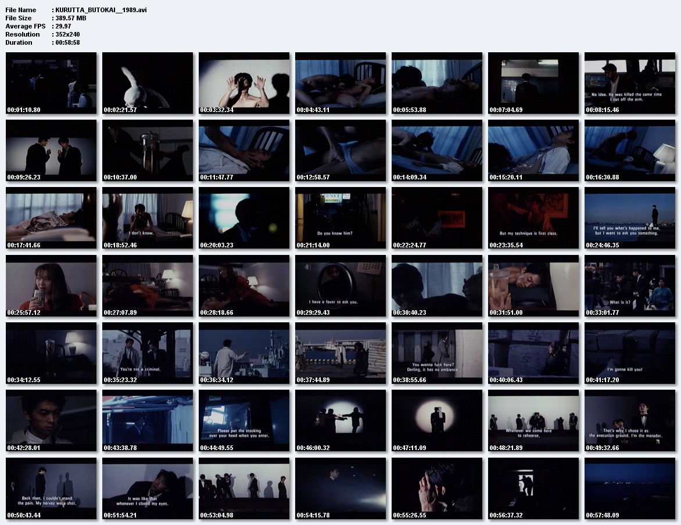This screenshot has height=525, width=681.
Task: Open the frame at 00:03:32.34 with raised hands
Action: tap(244, 83)
